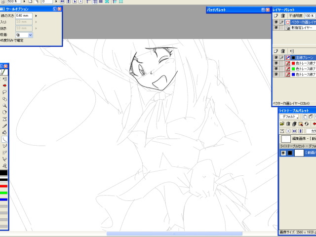The height and width of the screenshot is (237, 316).
Task: Select the red arrow tool in toolbox
Action: coord(4,85)
